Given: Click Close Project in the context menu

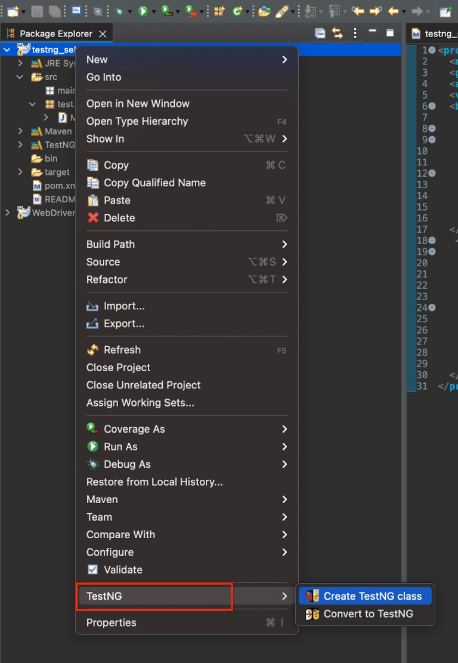Looking at the screenshot, I should [x=118, y=368].
